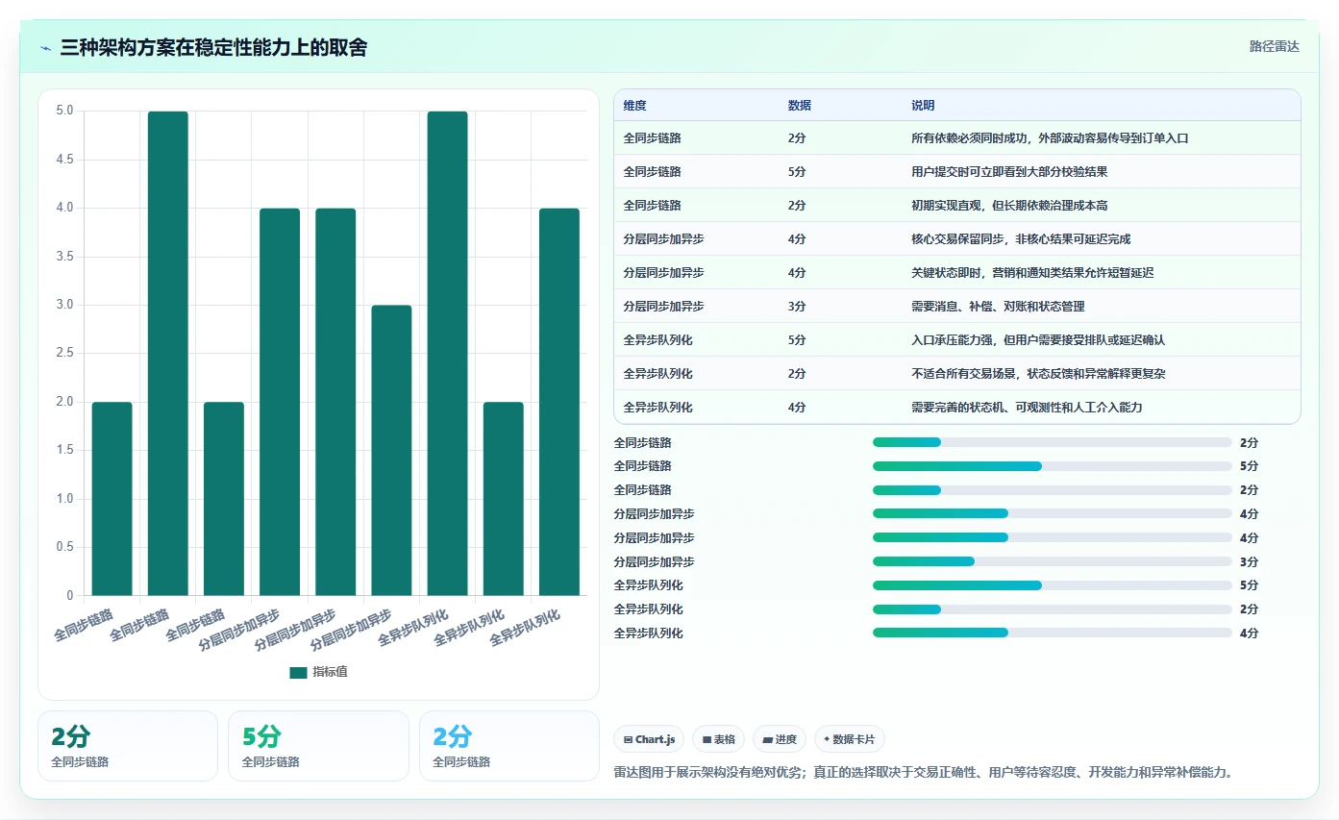
Task: Click the 全异步队列化 chart bar reaching 2.0
Action: click(503, 499)
